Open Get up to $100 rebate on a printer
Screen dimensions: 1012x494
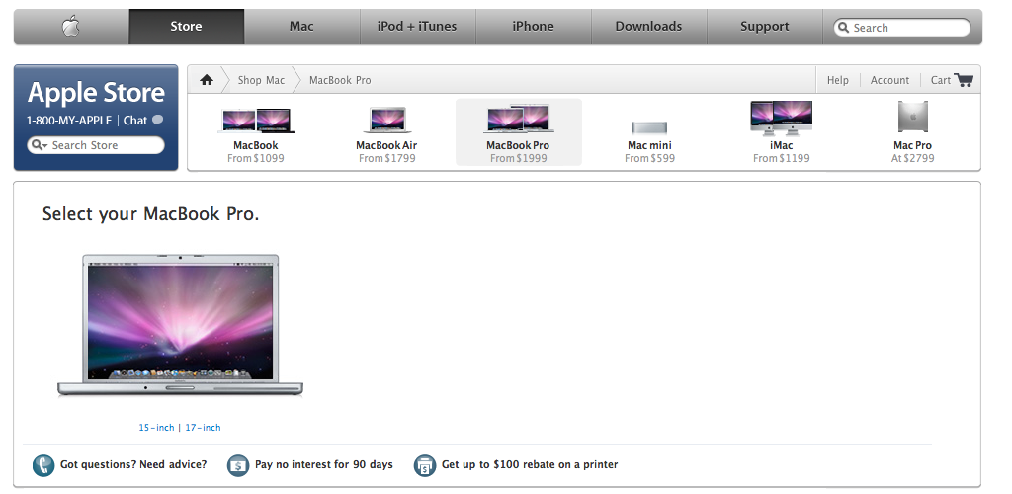[530, 464]
